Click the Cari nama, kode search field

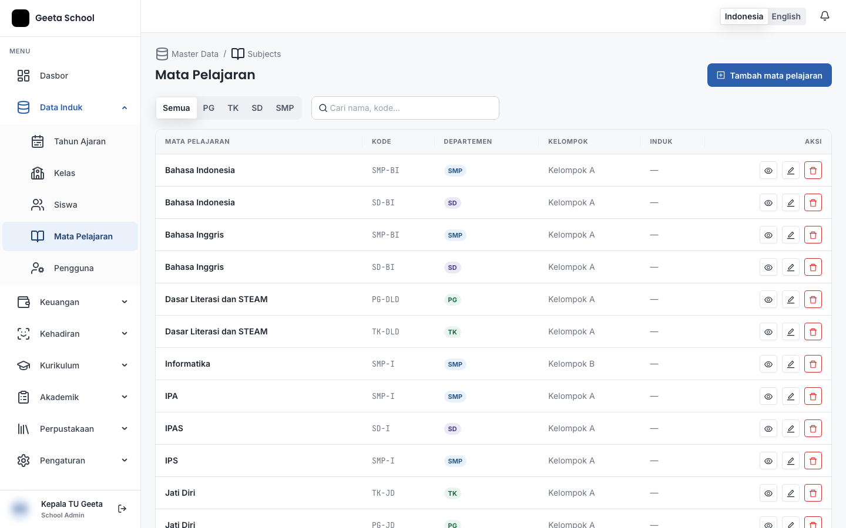coord(405,108)
